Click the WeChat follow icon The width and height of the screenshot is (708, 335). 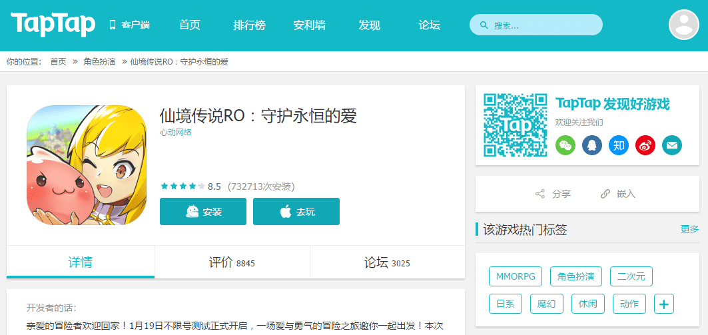[x=565, y=145]
